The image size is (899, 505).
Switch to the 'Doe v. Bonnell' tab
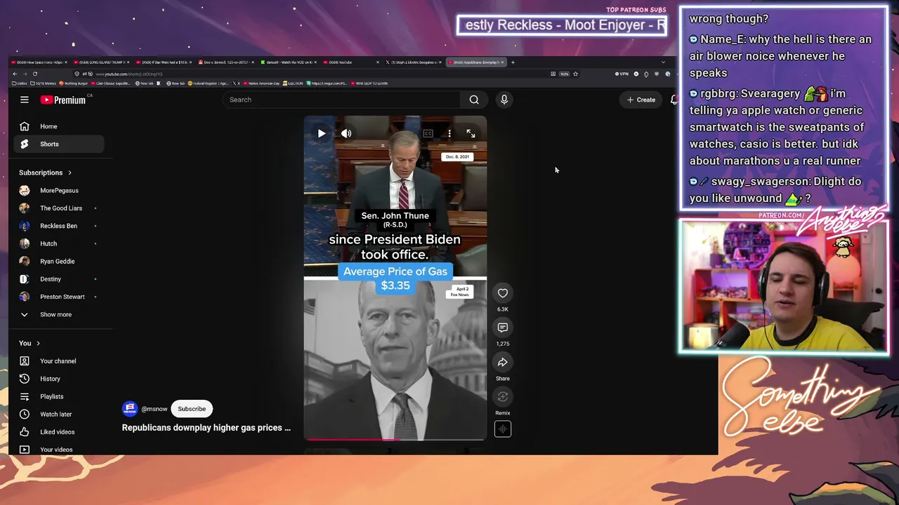tap(226, 62)
